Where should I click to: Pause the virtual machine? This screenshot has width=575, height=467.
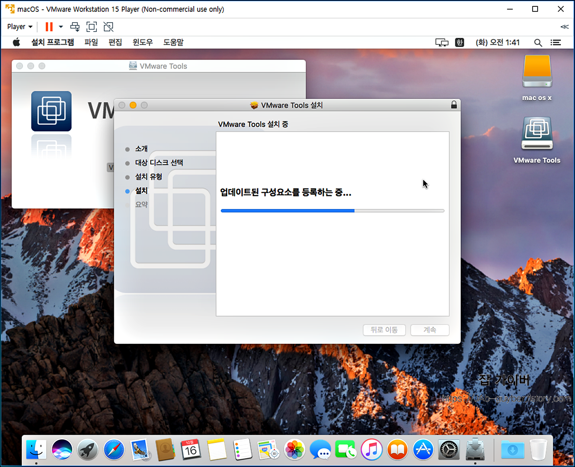pos(49,27)
